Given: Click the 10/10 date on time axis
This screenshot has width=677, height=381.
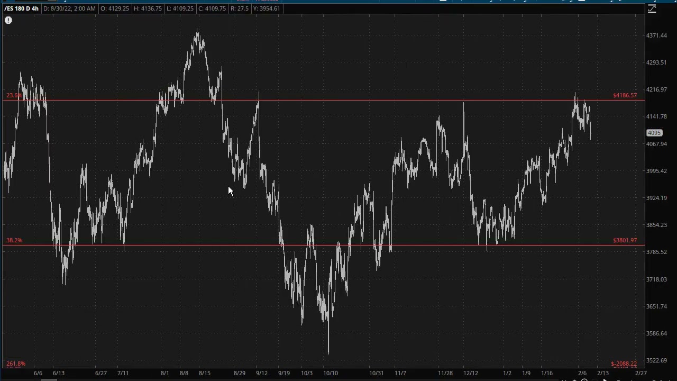Looking at the screenshot, I should [x=331, y=373].
